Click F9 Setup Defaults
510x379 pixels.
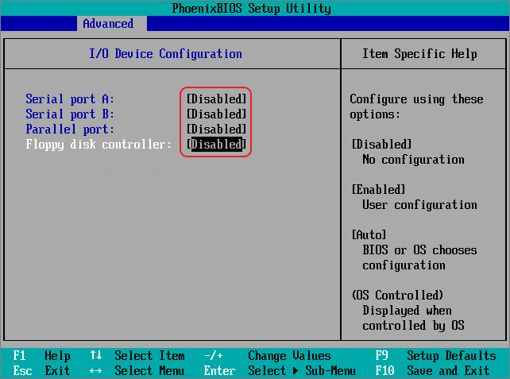pyautogui.click(x=435, y=356)
